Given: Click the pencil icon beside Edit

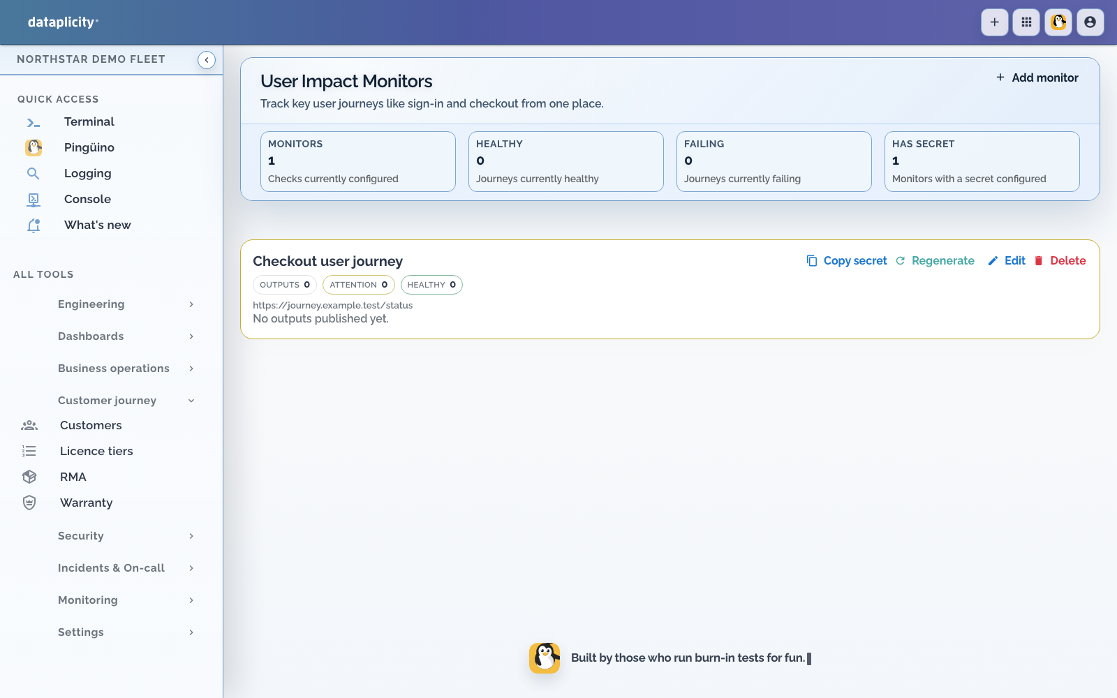Looking at the screenshot, I should [x=993, y=260].
